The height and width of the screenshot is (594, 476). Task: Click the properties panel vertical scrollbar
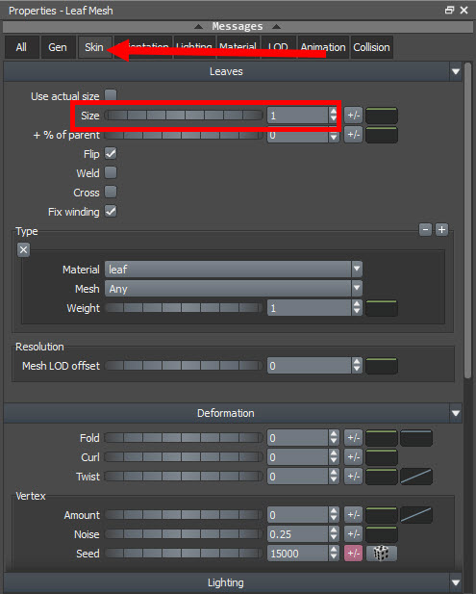(468, 220)
